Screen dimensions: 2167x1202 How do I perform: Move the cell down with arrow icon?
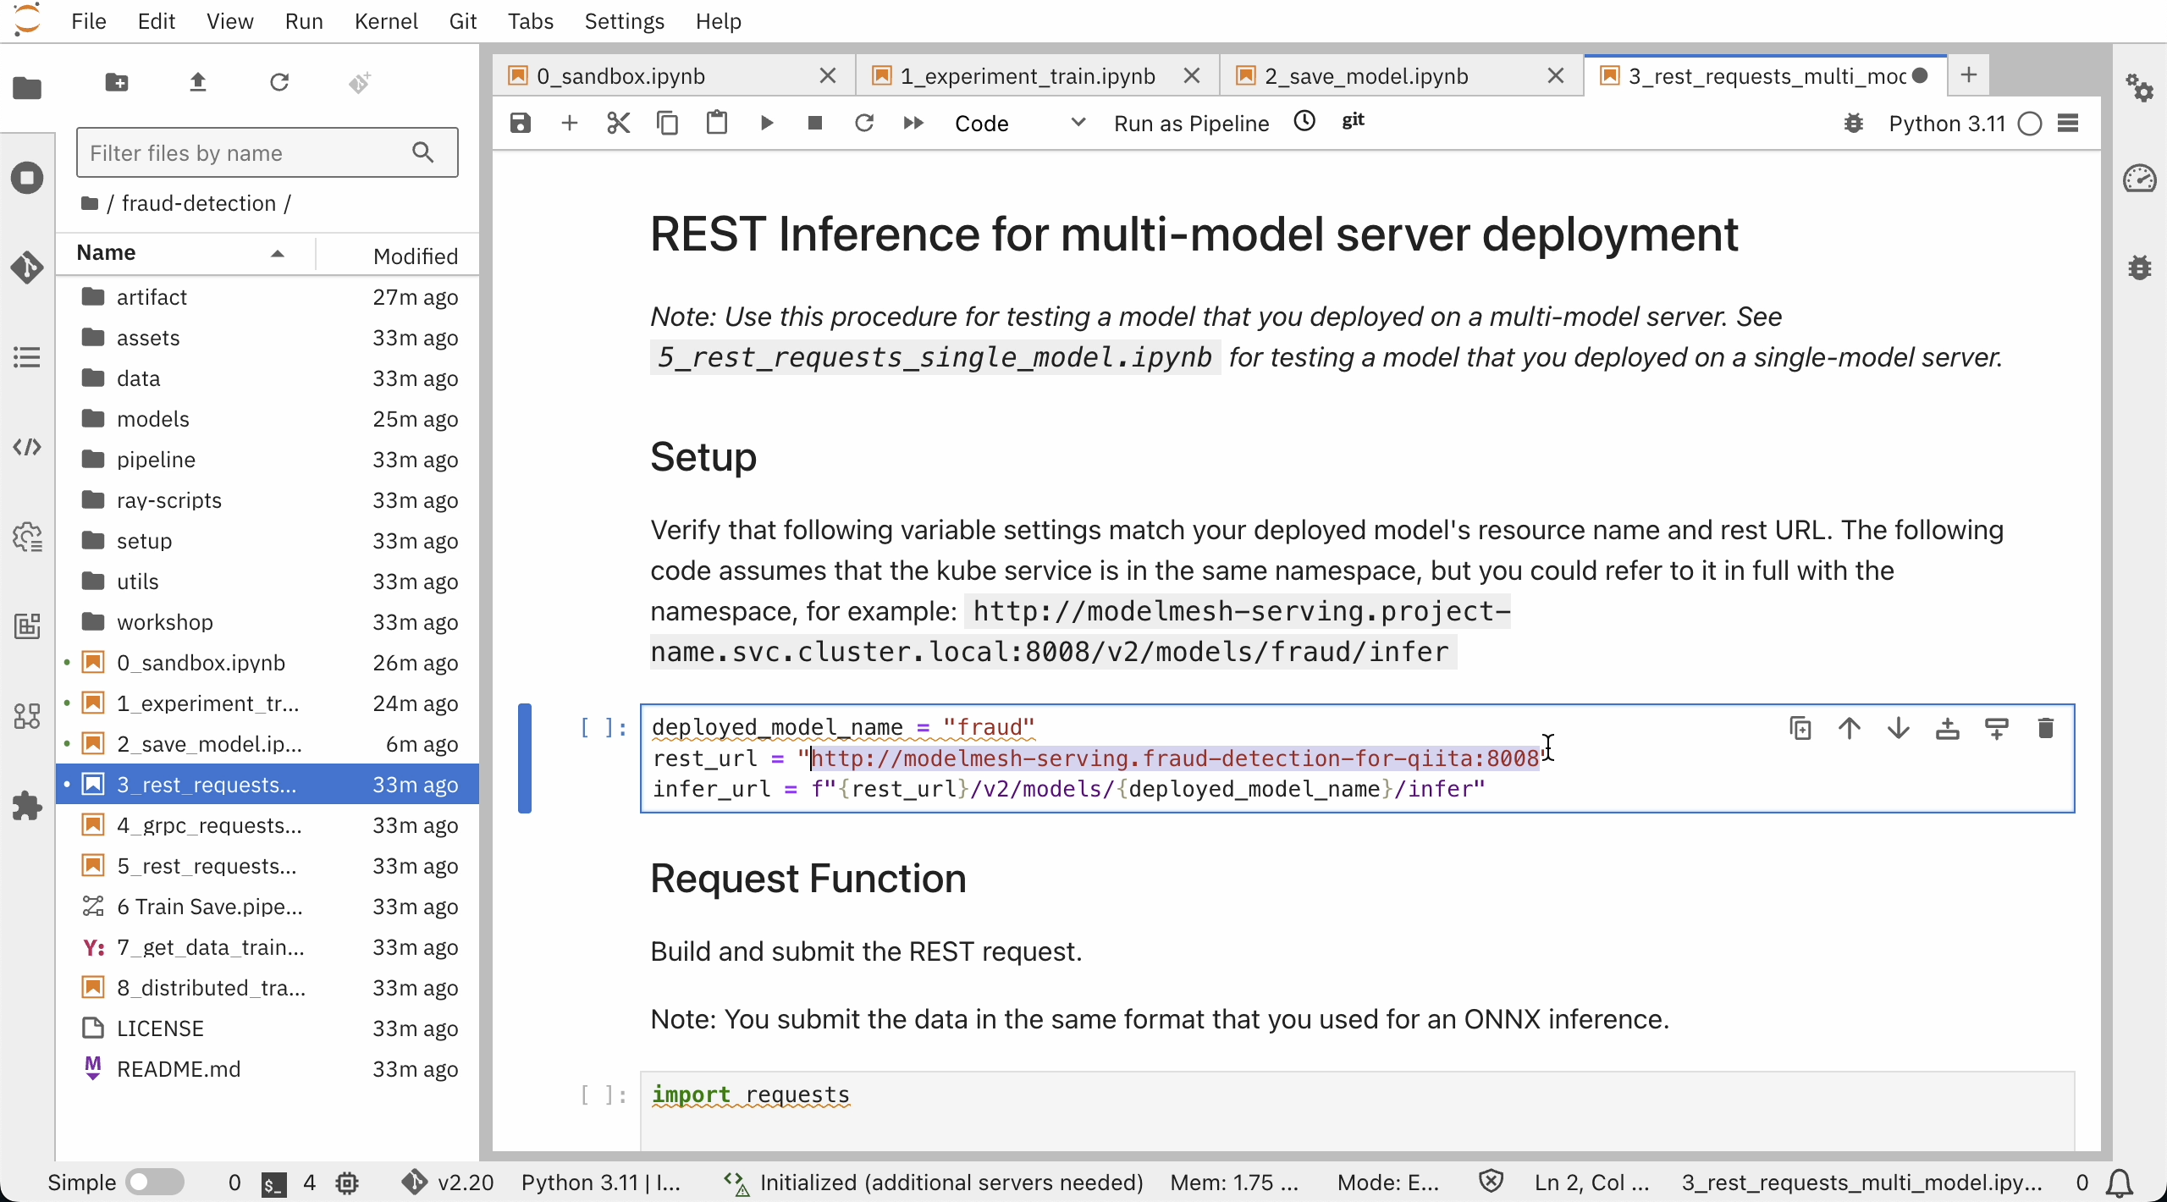click(1898, 728)
